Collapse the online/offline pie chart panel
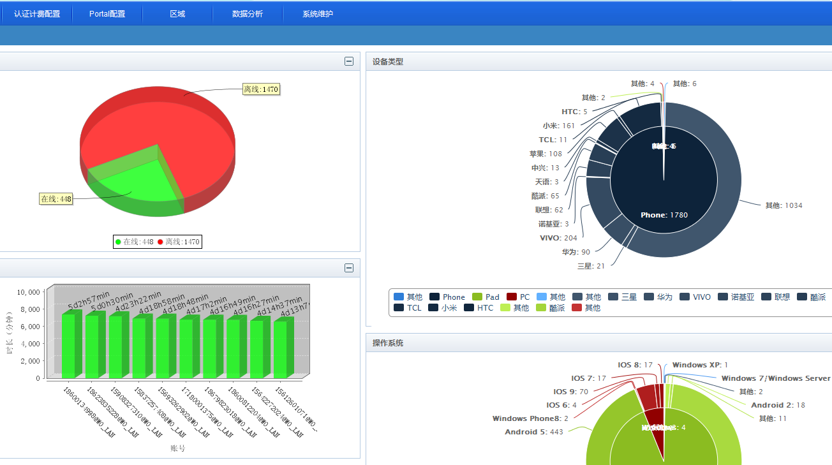Viewport: 832px width, 465px height. (349, 61)
